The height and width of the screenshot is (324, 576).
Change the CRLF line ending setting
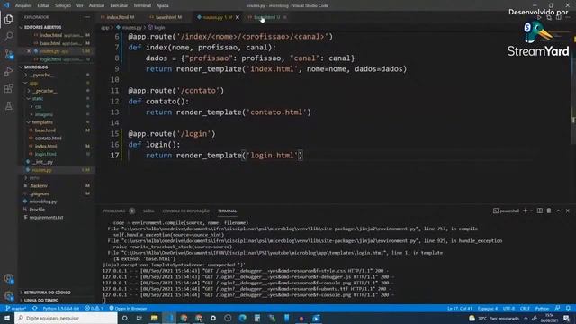tap(525, 308)
